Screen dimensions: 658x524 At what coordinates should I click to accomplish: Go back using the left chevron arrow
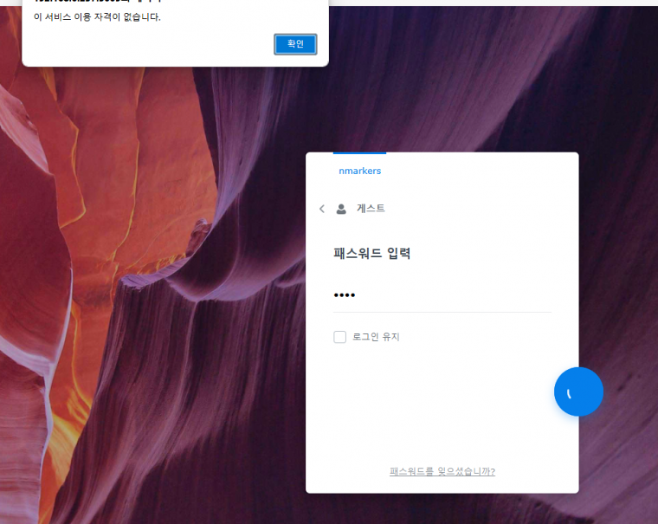[x=322, y=209]
